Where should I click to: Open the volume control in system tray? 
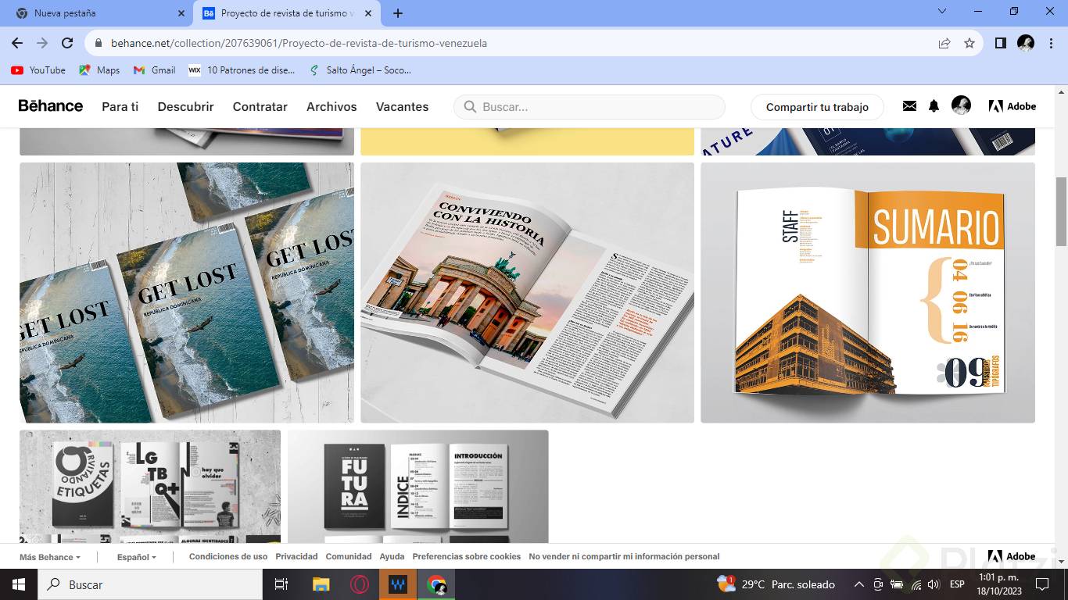[x=933, y=584]
